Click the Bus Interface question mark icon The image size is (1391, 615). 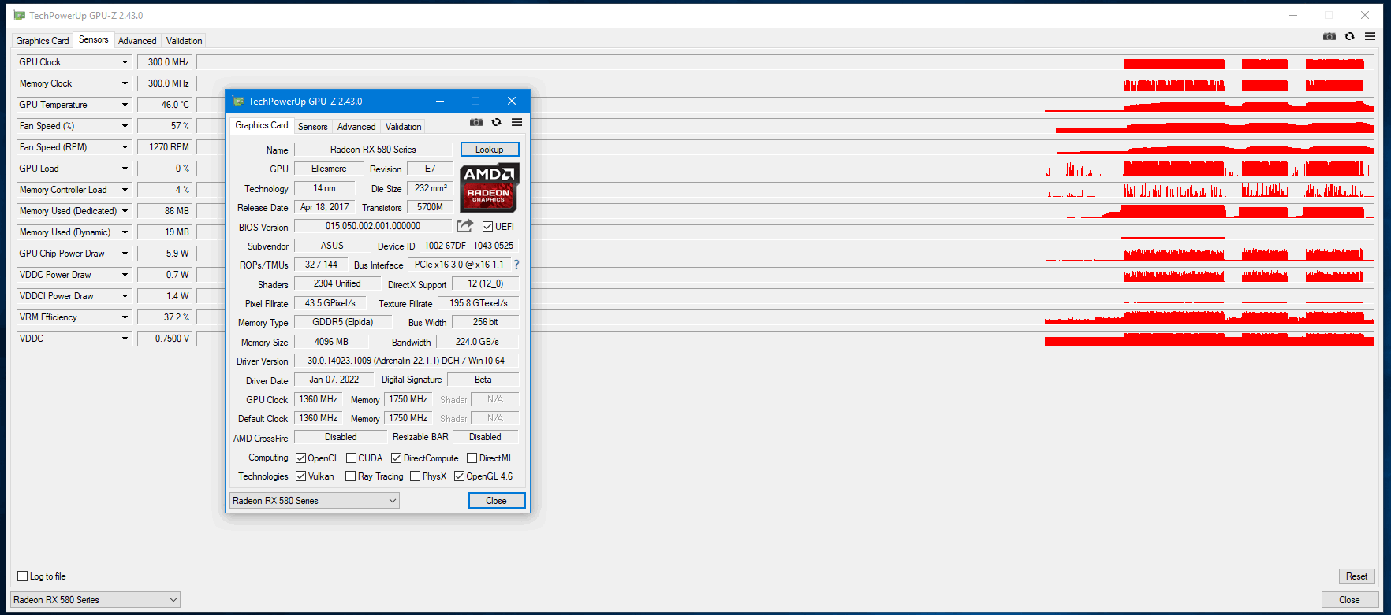point(516,265)
